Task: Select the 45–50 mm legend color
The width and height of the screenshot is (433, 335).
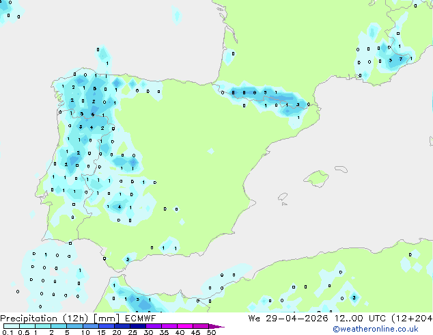Action: pyautogui.click(x=201, y=326)
